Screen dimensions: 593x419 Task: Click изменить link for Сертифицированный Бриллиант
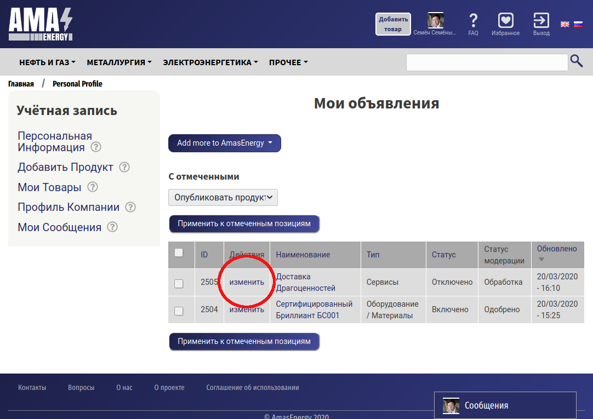coord(247,309)
